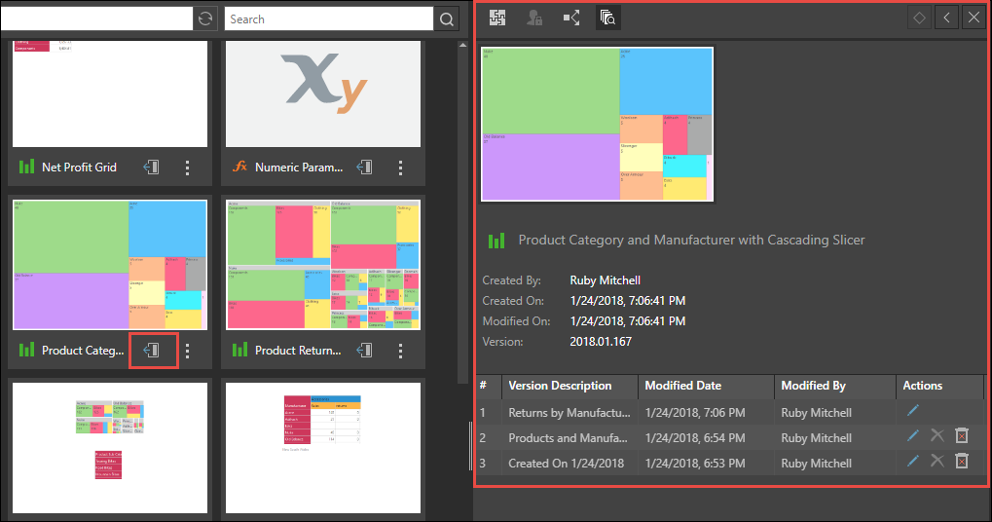Open the three-dot menu for Product Return... item
Image resolution: width=992 pixels, height=522 pixels.
click(401, 351)
